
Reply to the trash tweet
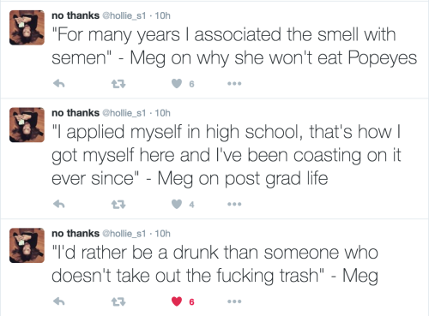tap(59, 301)
